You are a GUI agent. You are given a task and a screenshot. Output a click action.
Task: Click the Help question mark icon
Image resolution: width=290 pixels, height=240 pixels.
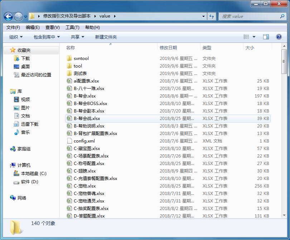(x=279, y=36)
